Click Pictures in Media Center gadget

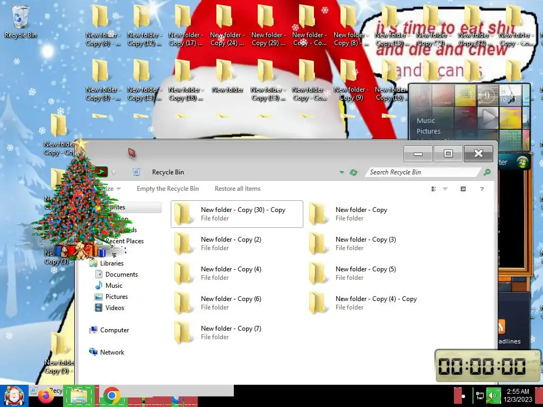428,131
